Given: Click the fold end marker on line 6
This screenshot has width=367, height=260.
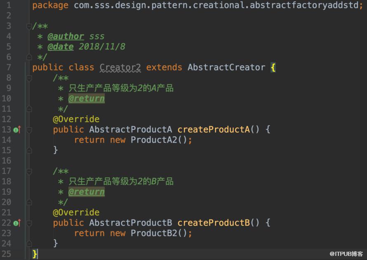Looking at the screenshot, I should (x=29, y=57).
